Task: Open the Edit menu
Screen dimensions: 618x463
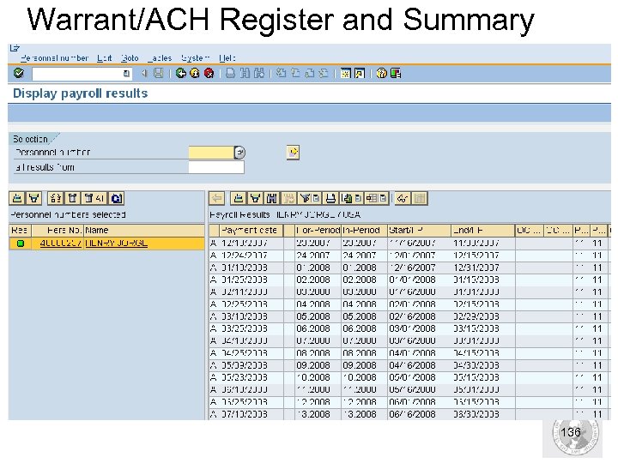Action: click(x=105, y=58)
